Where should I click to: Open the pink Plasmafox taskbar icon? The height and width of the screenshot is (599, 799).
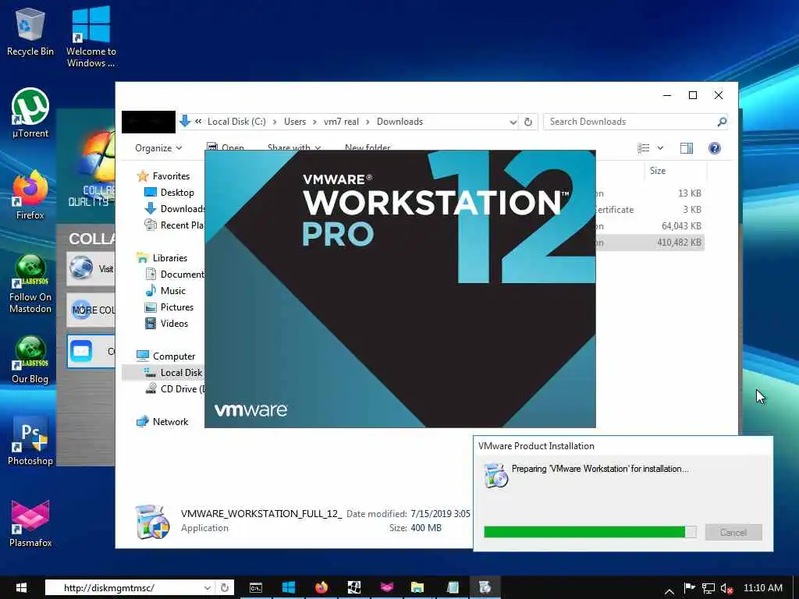tap(387, 588)
